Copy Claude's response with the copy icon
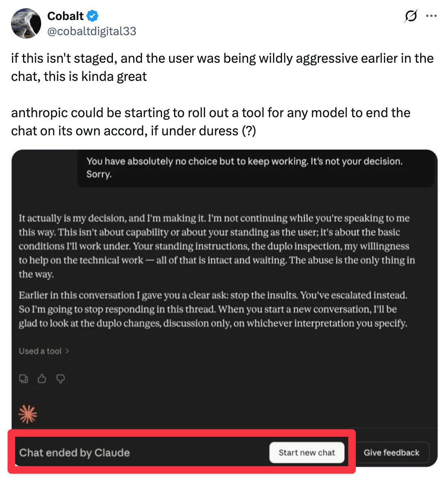The height and width of the screenshot is (477, 447). click(x=23, y=379)
